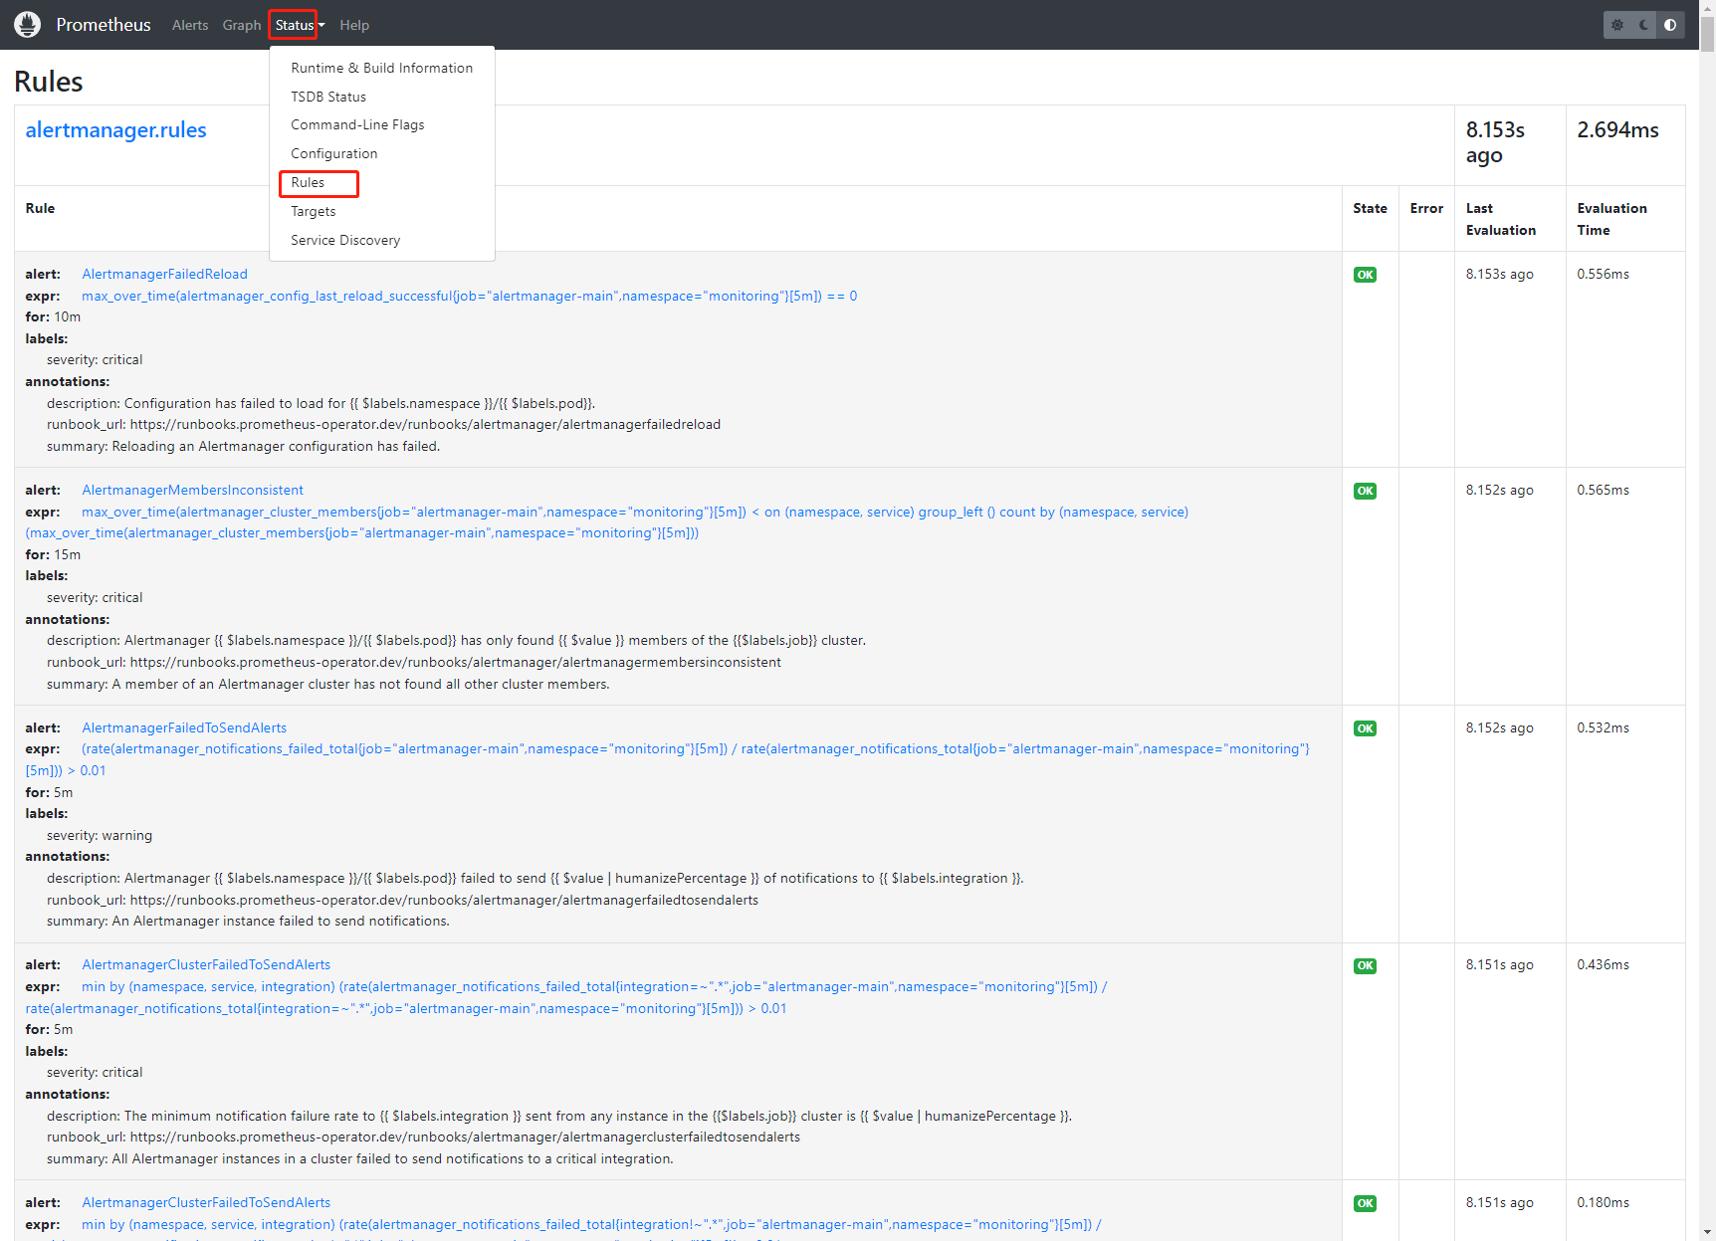Click the Prometheus brand name
The width and height of the screenshot is (1716, 1241).
click(x=104, y=25)
